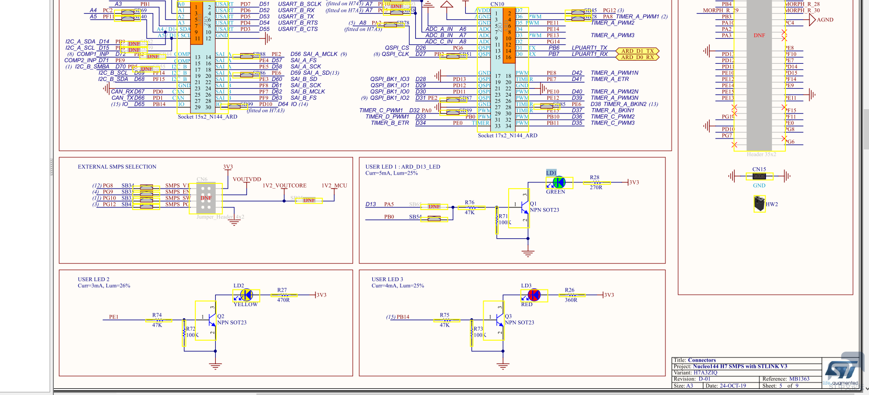Click the (15) PB14 label in USER LED 3
The height and width of the screenshot is (395, 869).
tap(398, 317)
